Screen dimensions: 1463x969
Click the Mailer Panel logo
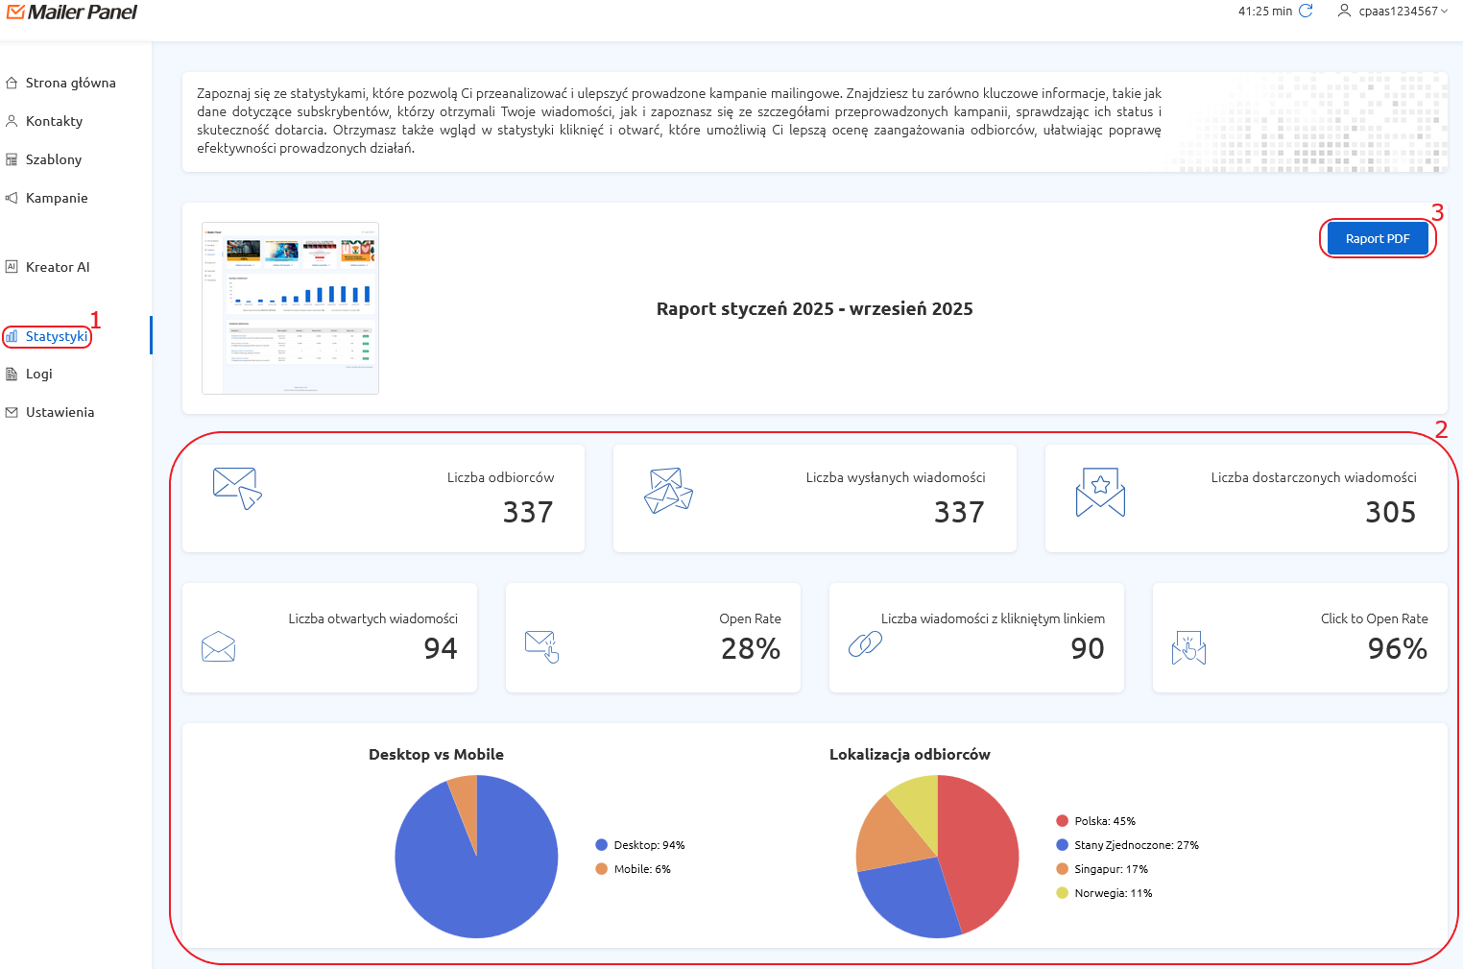[72, 12]
